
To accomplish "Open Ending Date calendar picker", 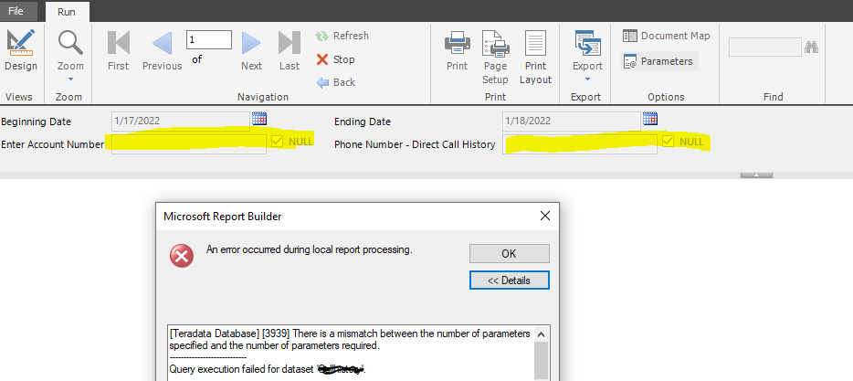I will [650, 118].
